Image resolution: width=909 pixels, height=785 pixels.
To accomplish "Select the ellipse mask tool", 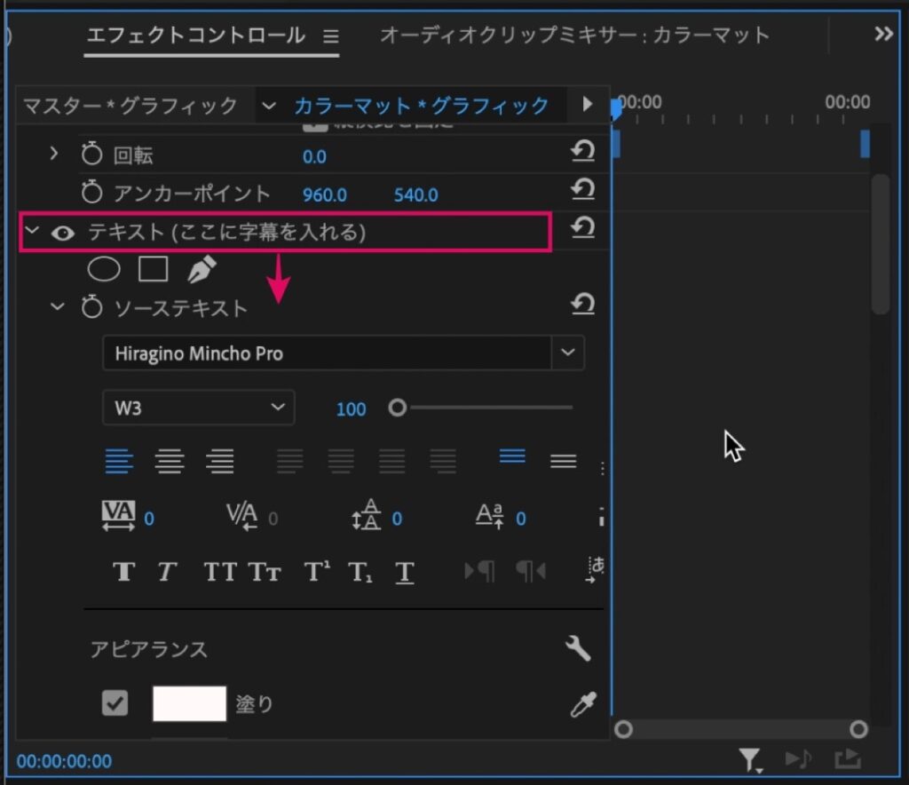I will pyautogui.click(x=104, y=269).
